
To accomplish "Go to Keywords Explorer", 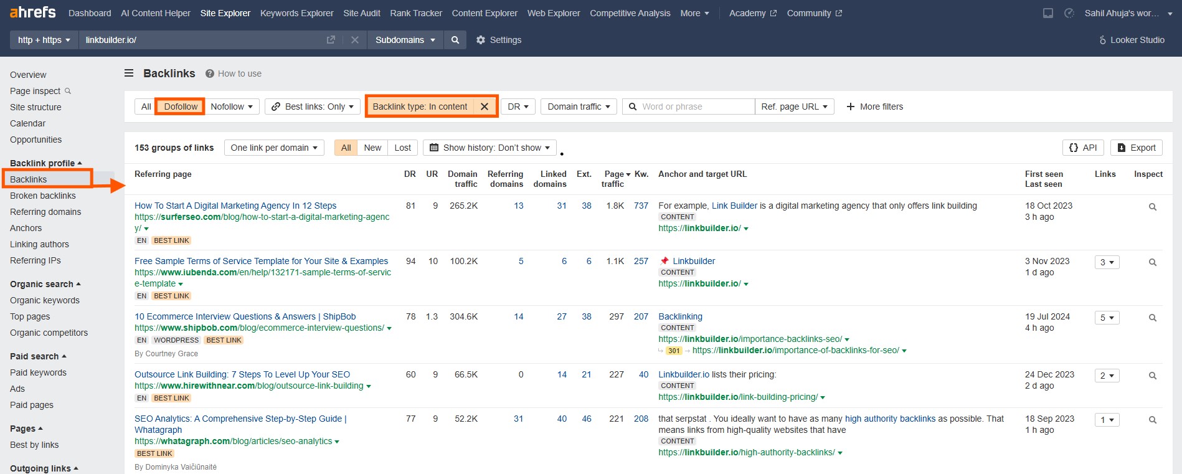I will pos(297,13).
